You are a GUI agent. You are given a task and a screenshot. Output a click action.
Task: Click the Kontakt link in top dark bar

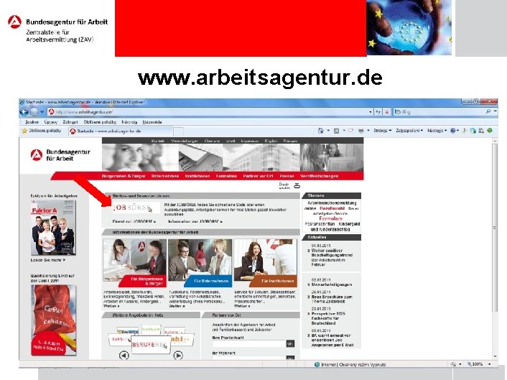[x=157, y=141]
